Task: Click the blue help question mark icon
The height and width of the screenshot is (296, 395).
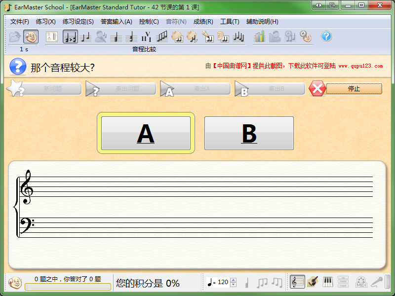Action: [326, 37]
